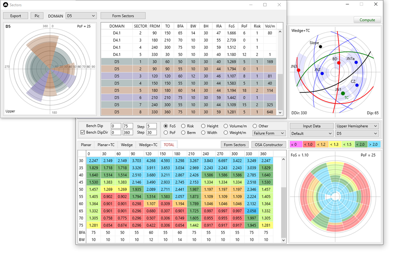Click the magenta '= 0' legend swatch
The height and width of the screenshot is (256, 393).
click(x=296, y=144)
